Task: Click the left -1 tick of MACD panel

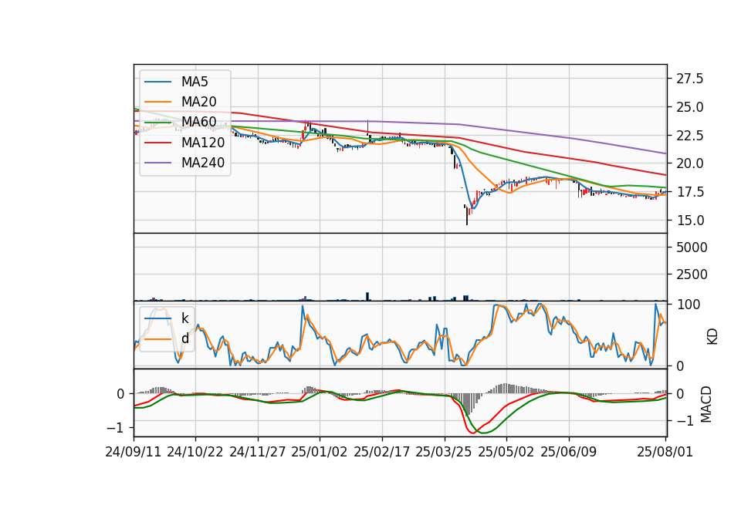Action: pos(115,428)
